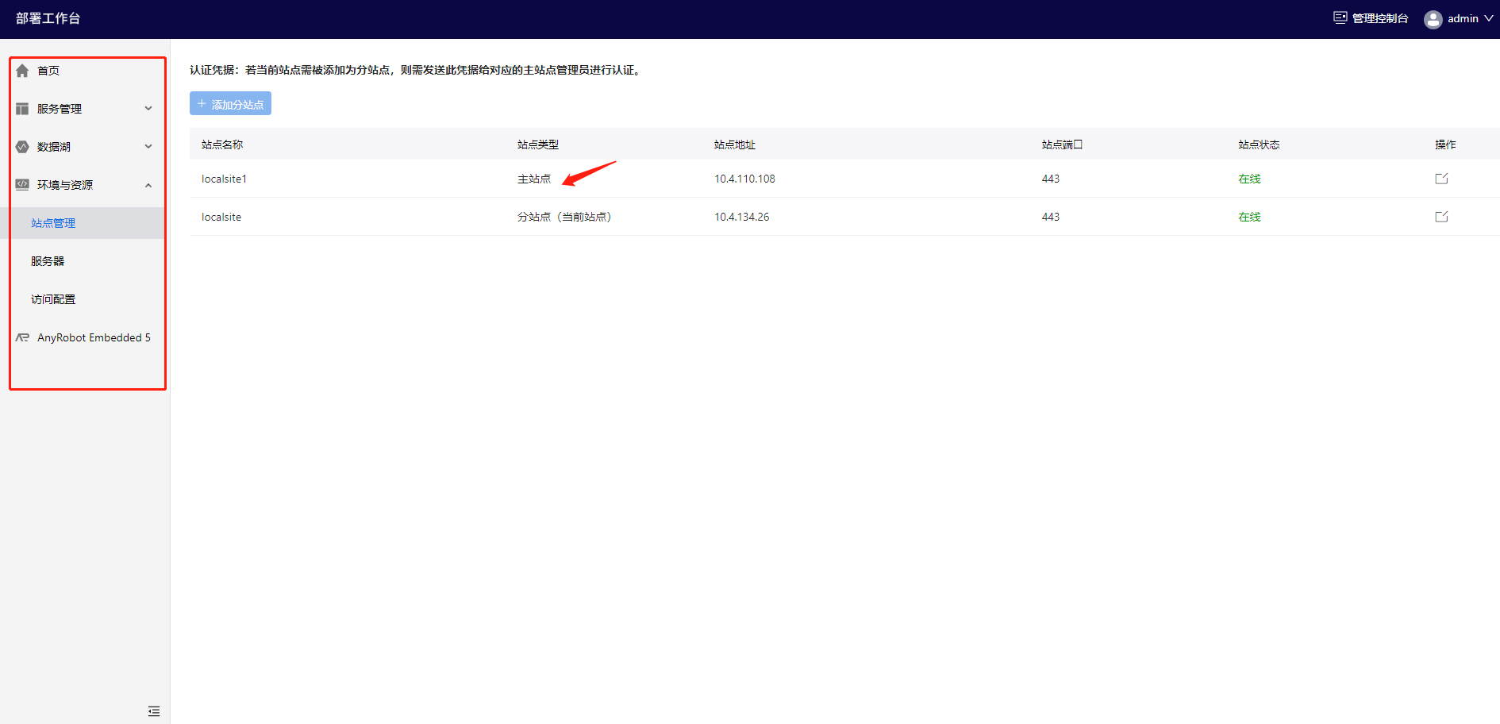This screenshot has width=1500, height=724.
Task: Click 部署工作台 title
Action: [48, 18]
